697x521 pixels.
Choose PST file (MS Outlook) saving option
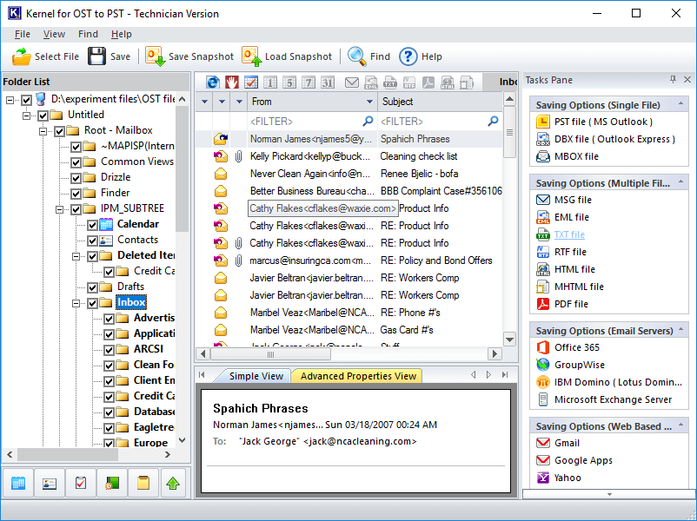[x=604, y=122]
